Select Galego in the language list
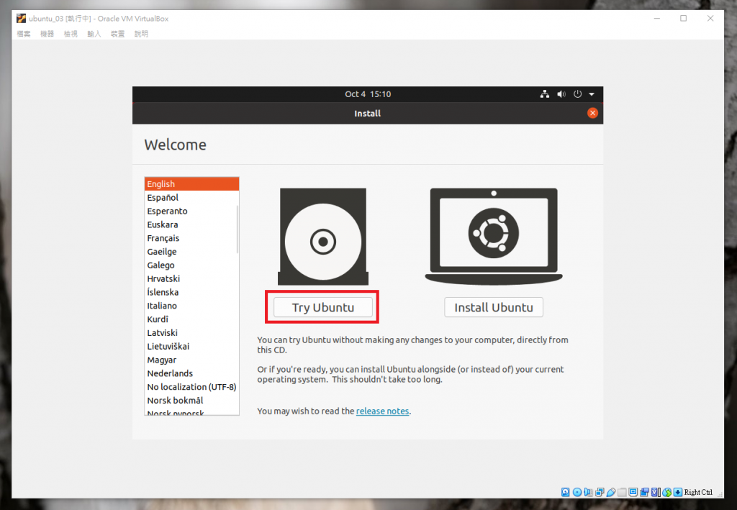 point(191,265)
